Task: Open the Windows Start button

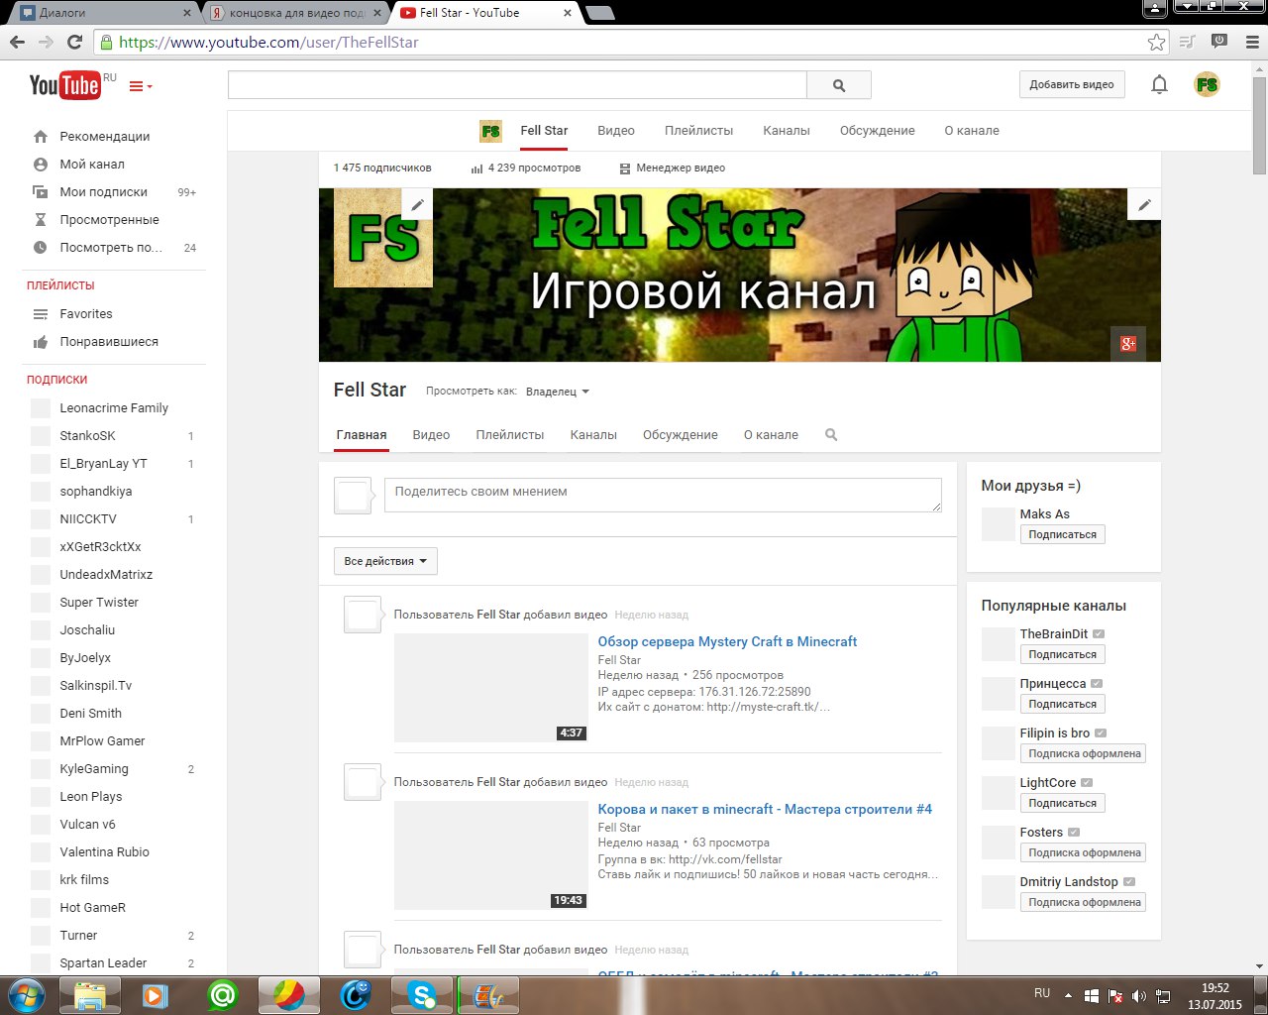Action: click(25, 995)
